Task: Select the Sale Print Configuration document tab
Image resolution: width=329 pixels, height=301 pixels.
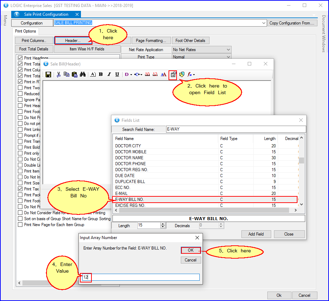Action: point(46,14)
